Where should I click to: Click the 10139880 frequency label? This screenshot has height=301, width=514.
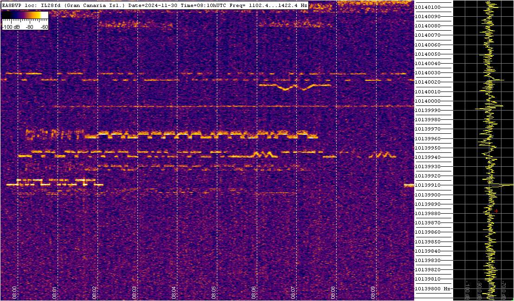(428, 214)
